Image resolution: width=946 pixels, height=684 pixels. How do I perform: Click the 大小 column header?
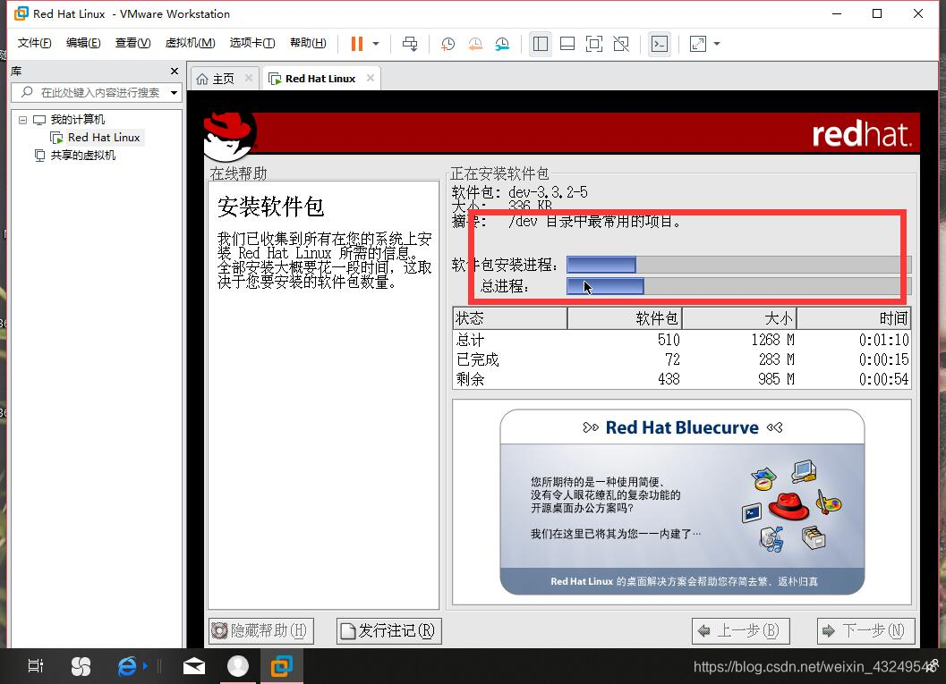point(739,318)
